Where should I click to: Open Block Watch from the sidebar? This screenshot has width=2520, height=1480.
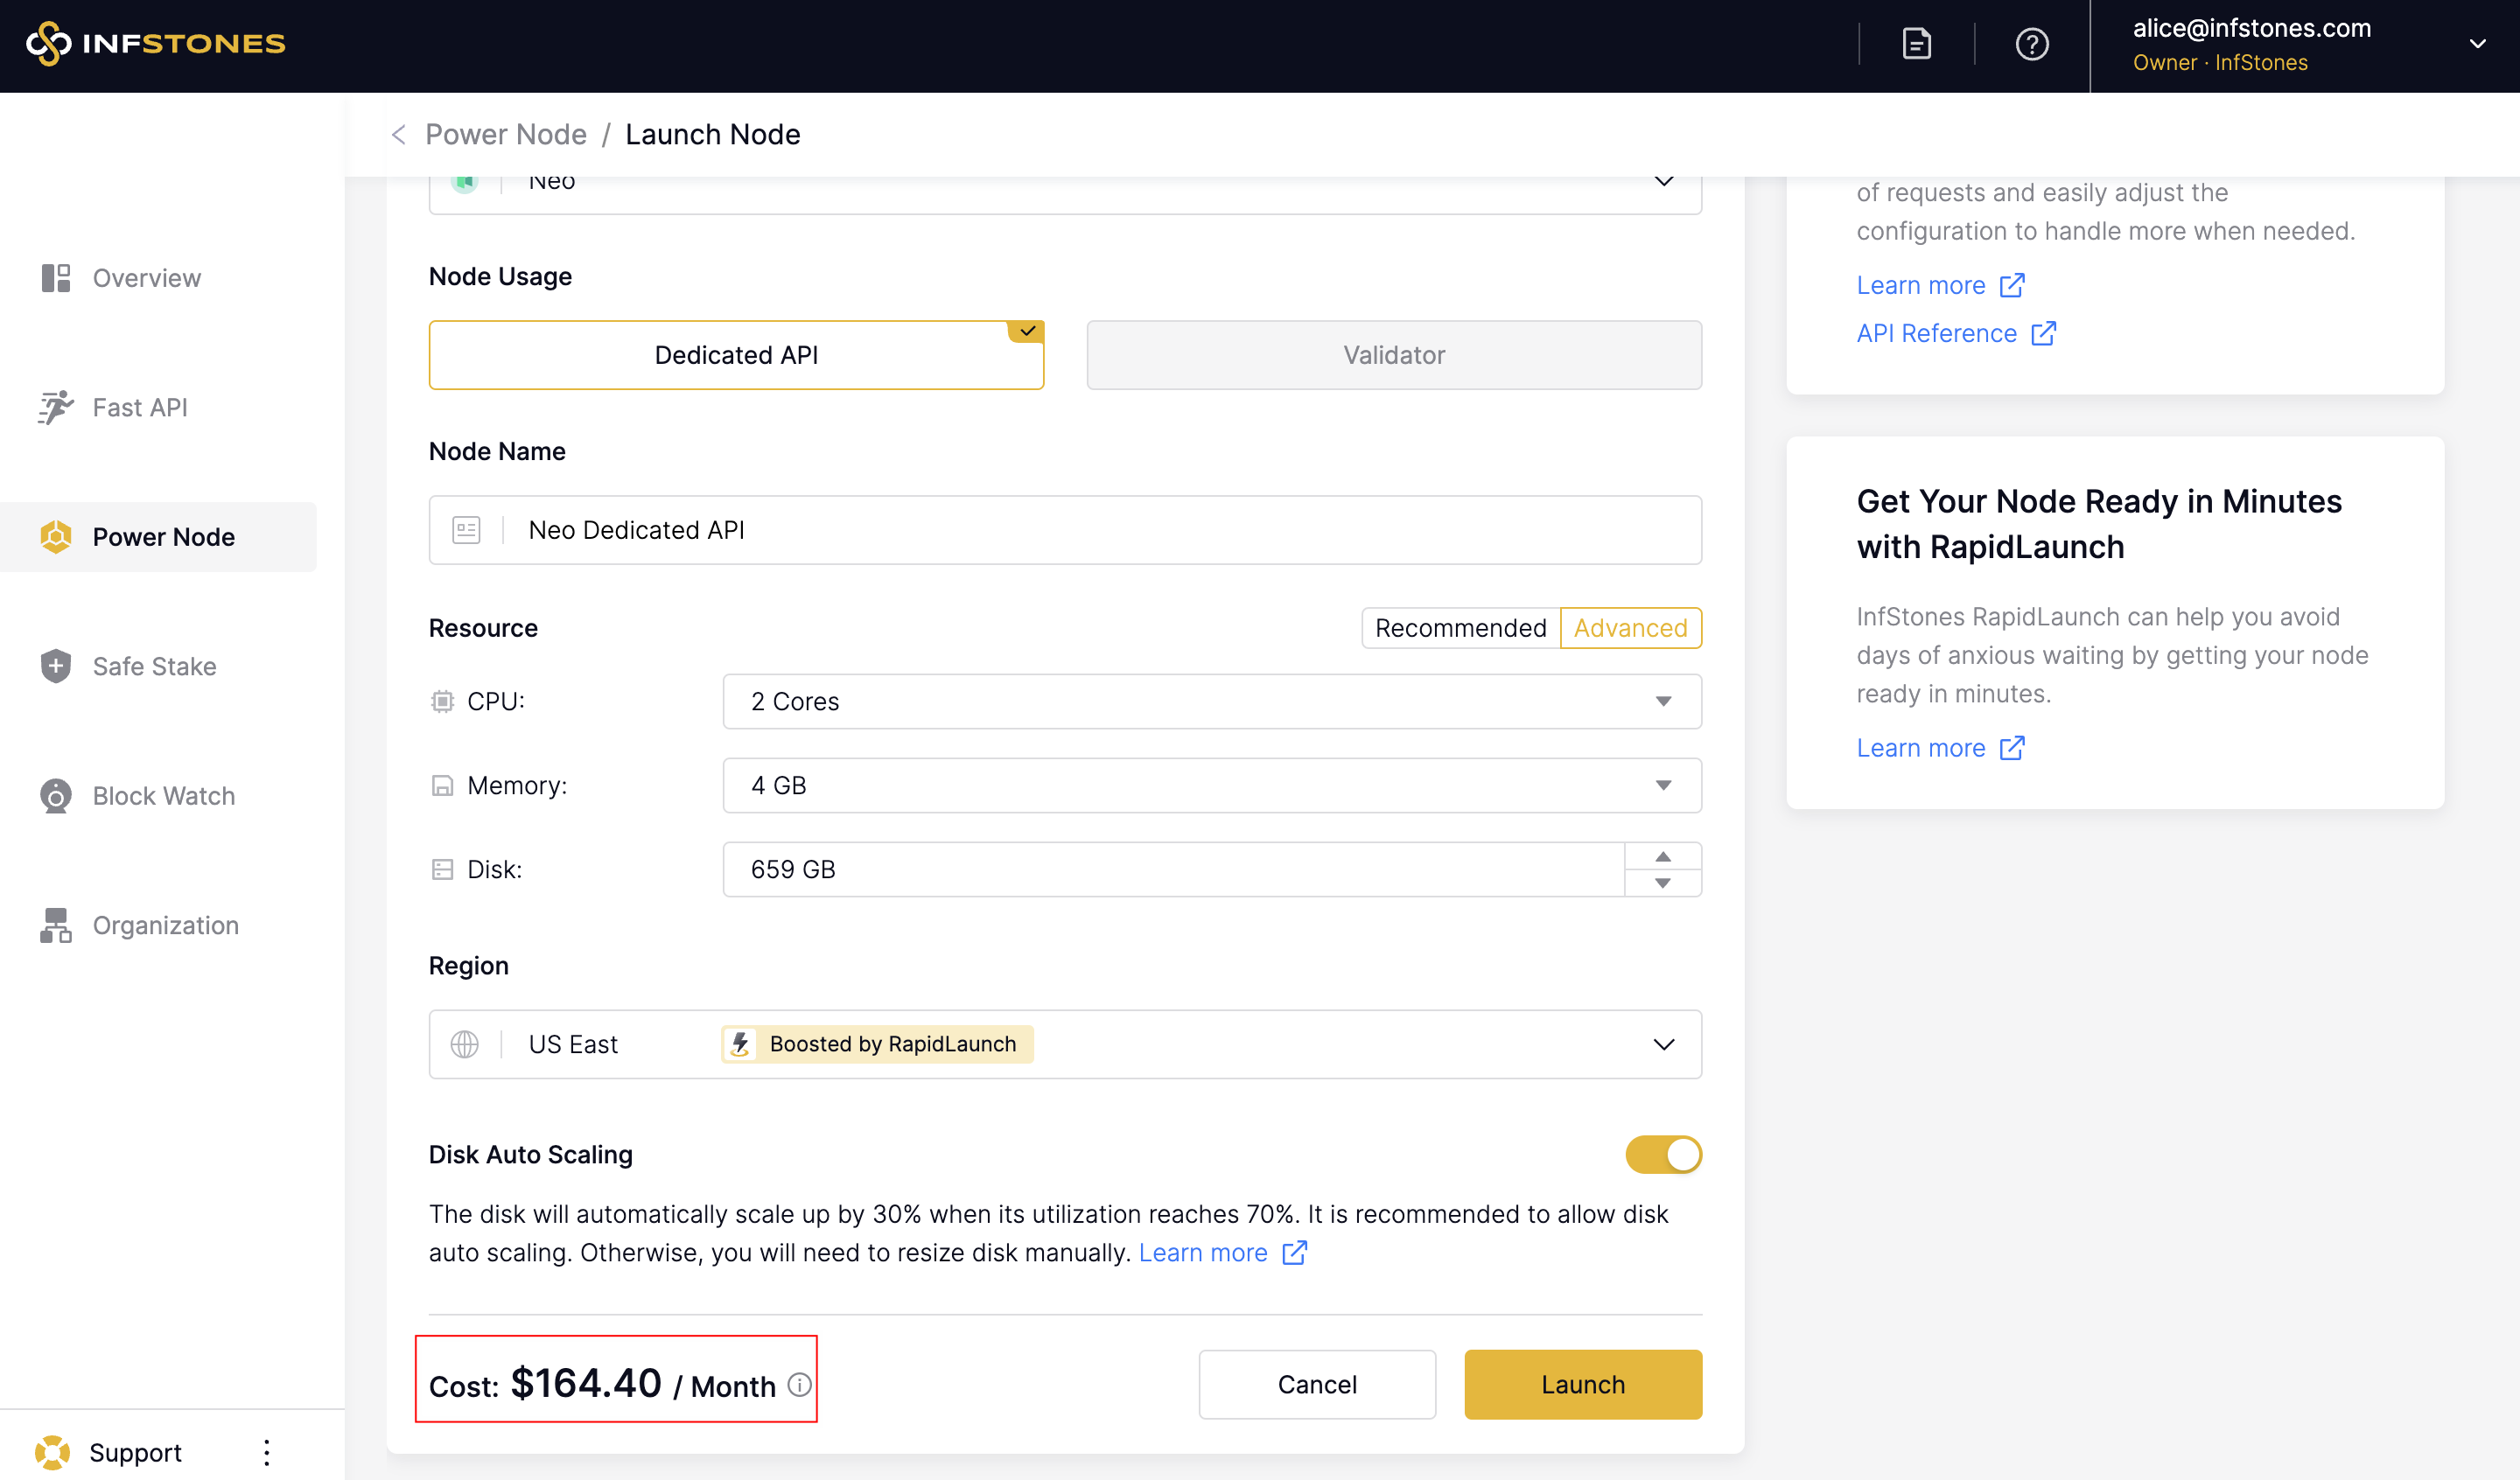click(x=163, y=796)
